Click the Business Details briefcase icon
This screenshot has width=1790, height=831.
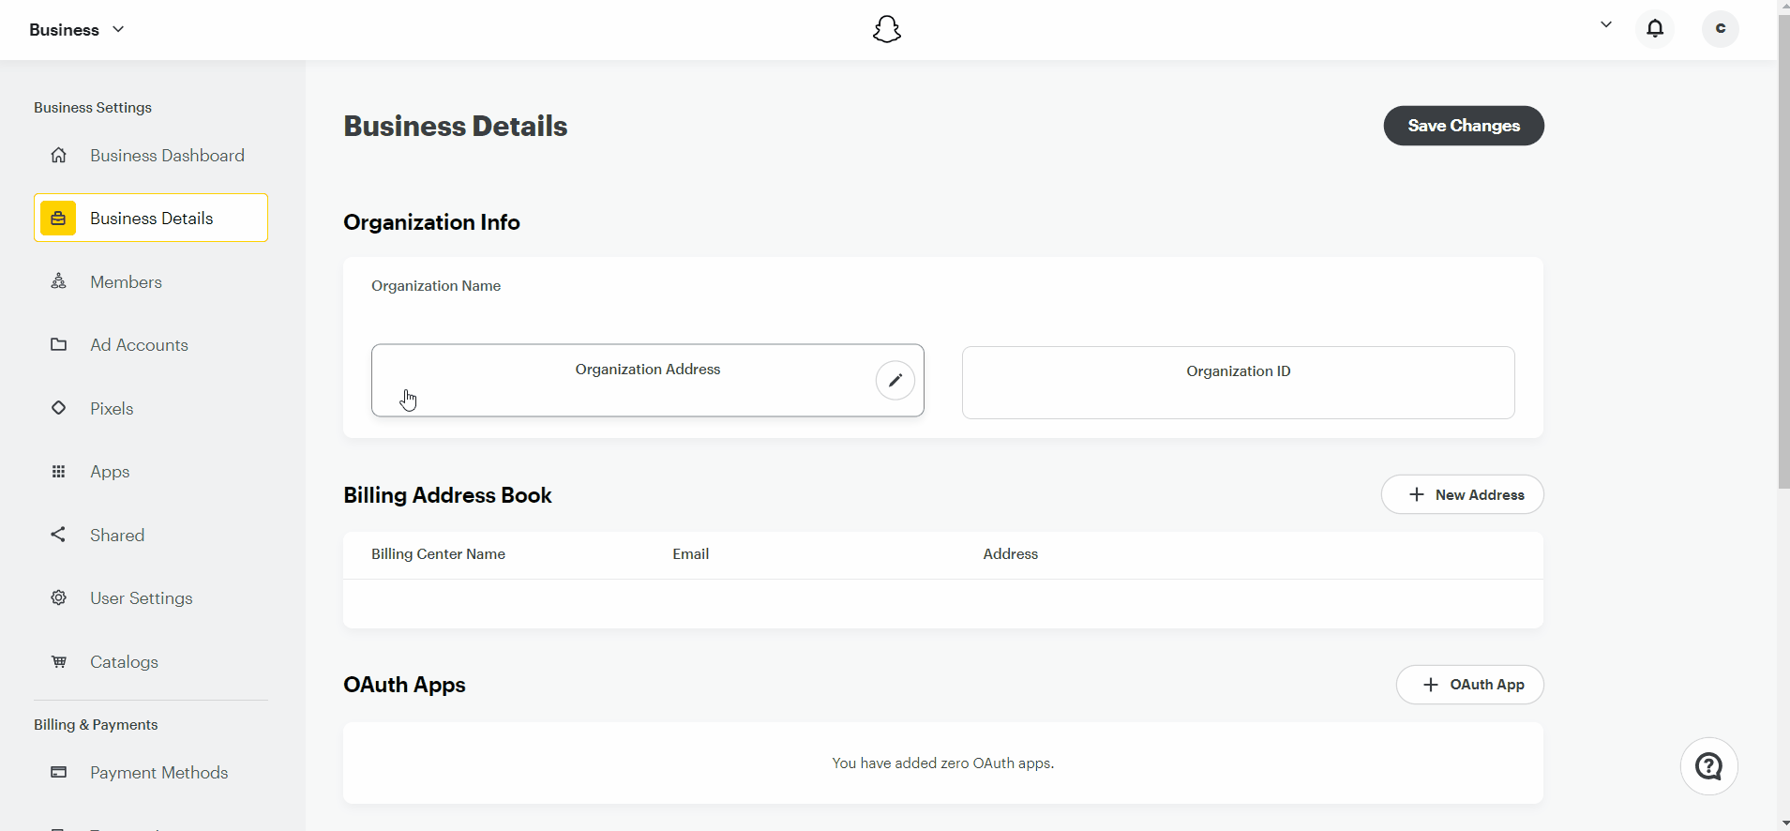(58, 218)
